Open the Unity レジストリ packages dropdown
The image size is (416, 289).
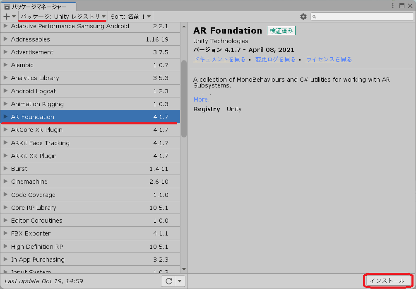63,17
